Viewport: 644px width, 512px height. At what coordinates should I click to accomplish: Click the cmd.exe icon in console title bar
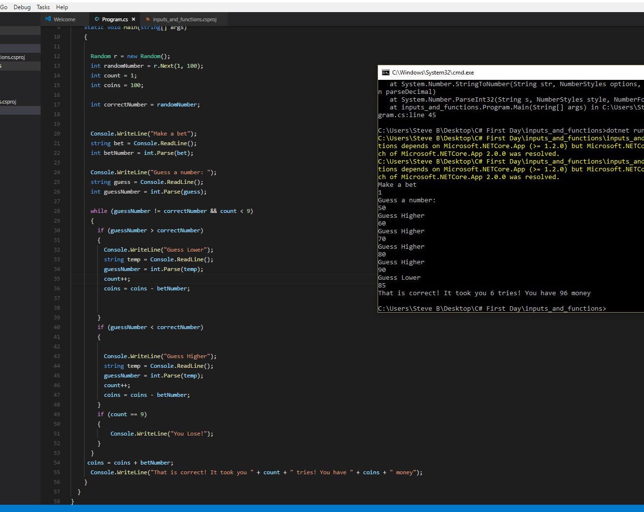(x=385, y=73)
